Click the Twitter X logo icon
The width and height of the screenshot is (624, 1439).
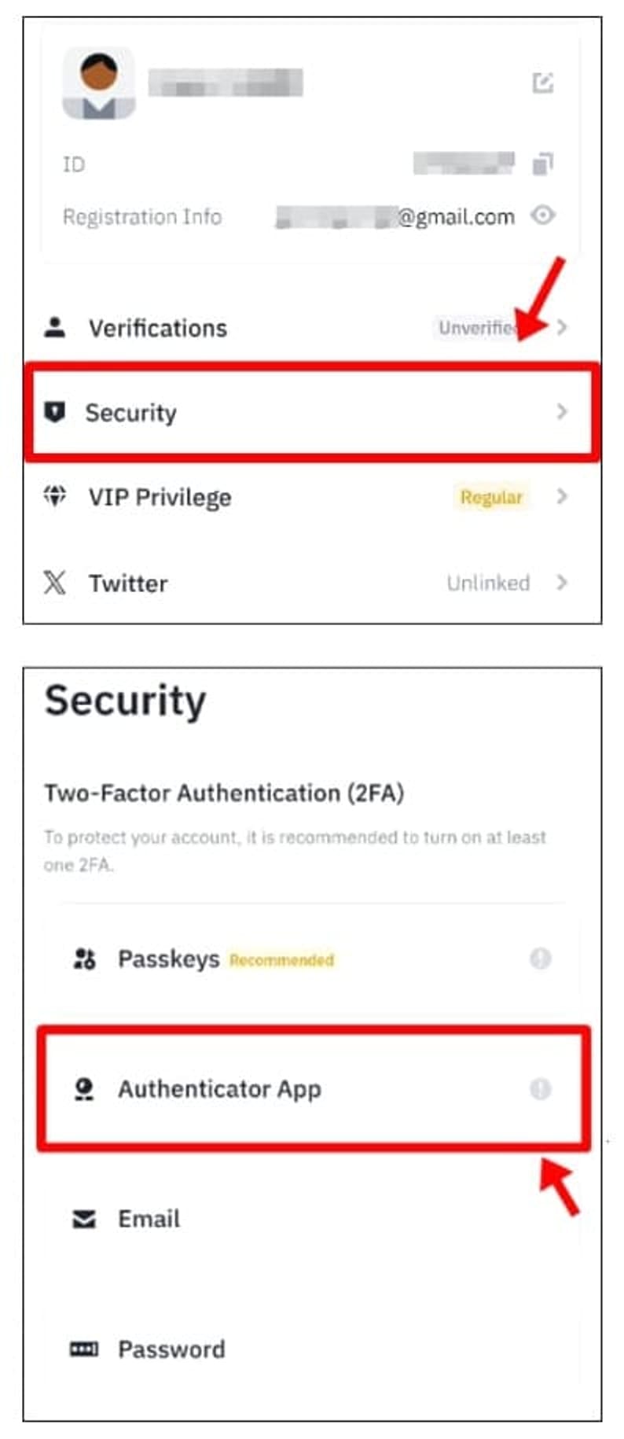[x=54, y=583]
